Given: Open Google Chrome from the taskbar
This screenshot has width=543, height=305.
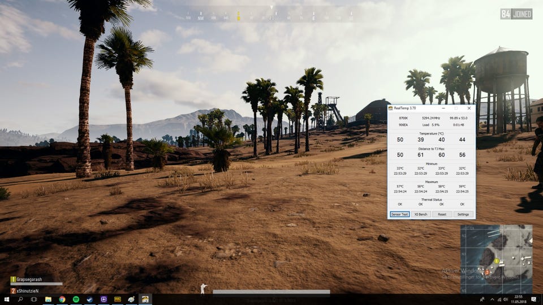Looking at the screenshot, I should click(x=62, y=299).
